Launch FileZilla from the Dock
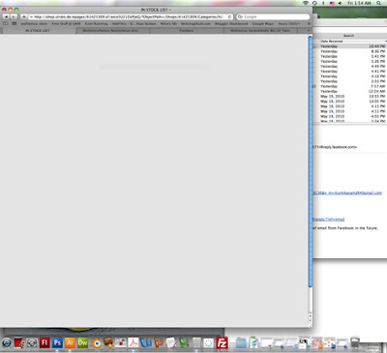This screenshot has height=353, width=387. pyautogui.click(x=222, y=343)
